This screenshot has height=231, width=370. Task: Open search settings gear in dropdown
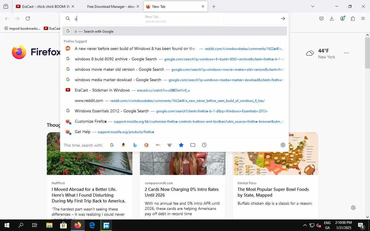tap(283, 145)
